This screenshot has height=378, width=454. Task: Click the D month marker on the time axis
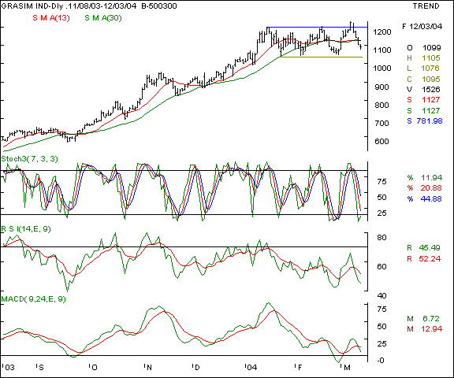coord(196,368)
